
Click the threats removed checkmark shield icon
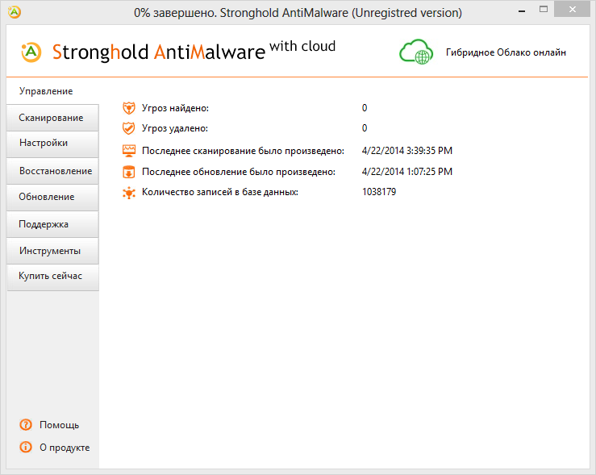pyautogui.click(x=128, y=128)
